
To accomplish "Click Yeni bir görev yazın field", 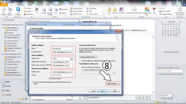I will click(170, 71).
